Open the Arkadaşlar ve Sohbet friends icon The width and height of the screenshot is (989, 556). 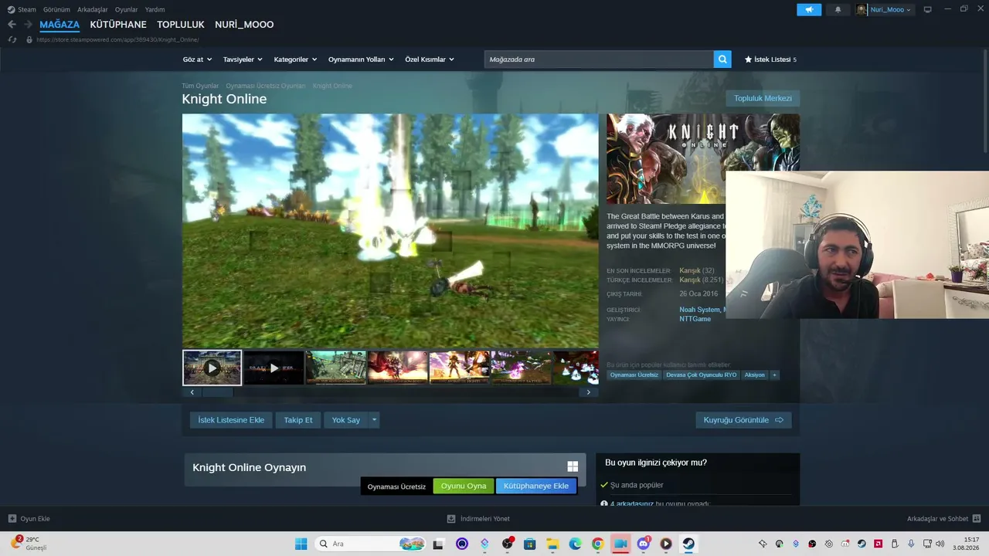977,519
